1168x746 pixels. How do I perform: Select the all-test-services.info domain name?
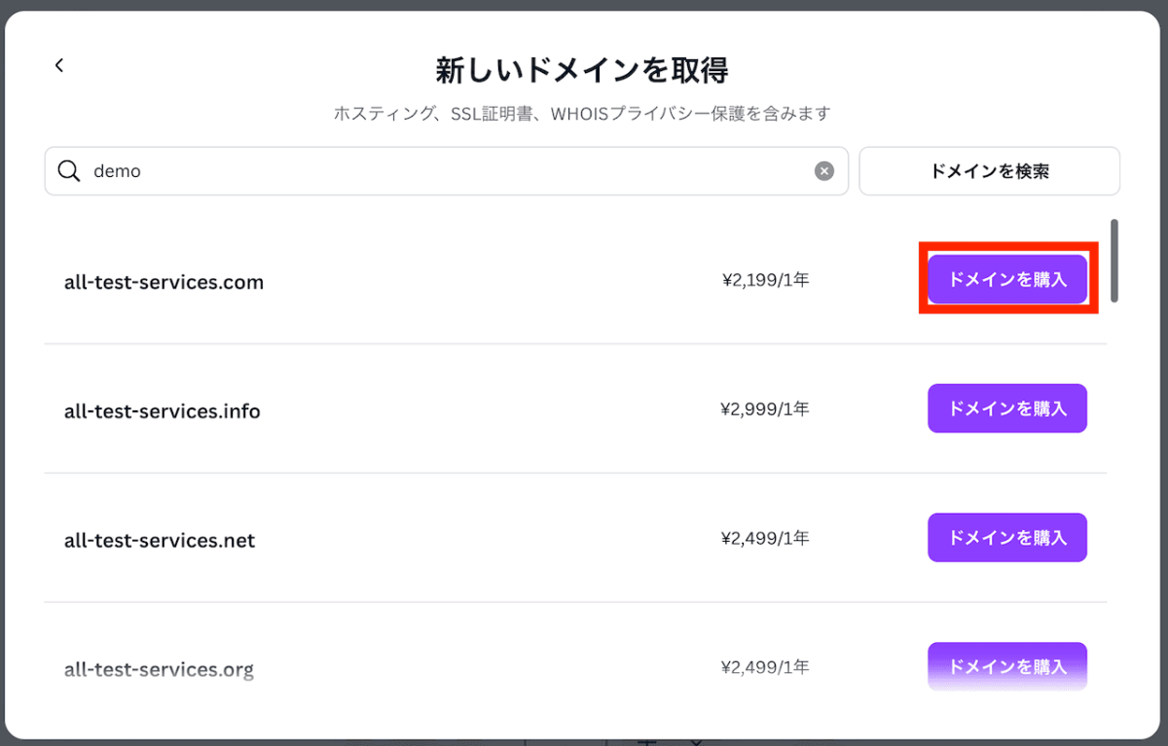coord(163,411)
